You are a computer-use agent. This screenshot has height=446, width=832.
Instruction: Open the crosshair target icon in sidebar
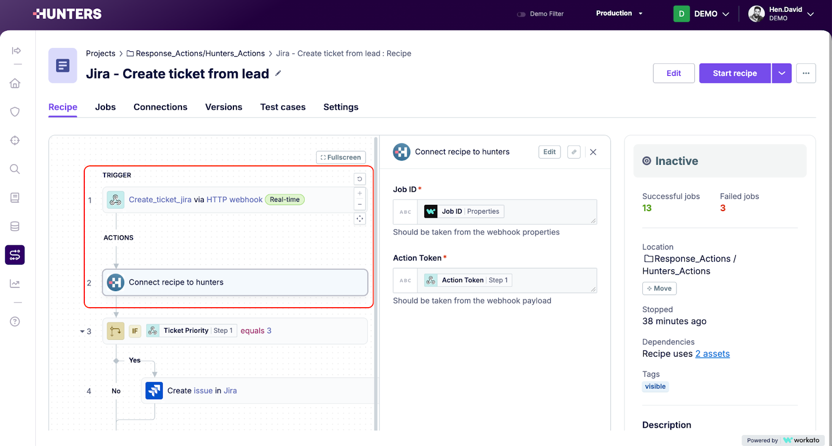tap(15, 140)
